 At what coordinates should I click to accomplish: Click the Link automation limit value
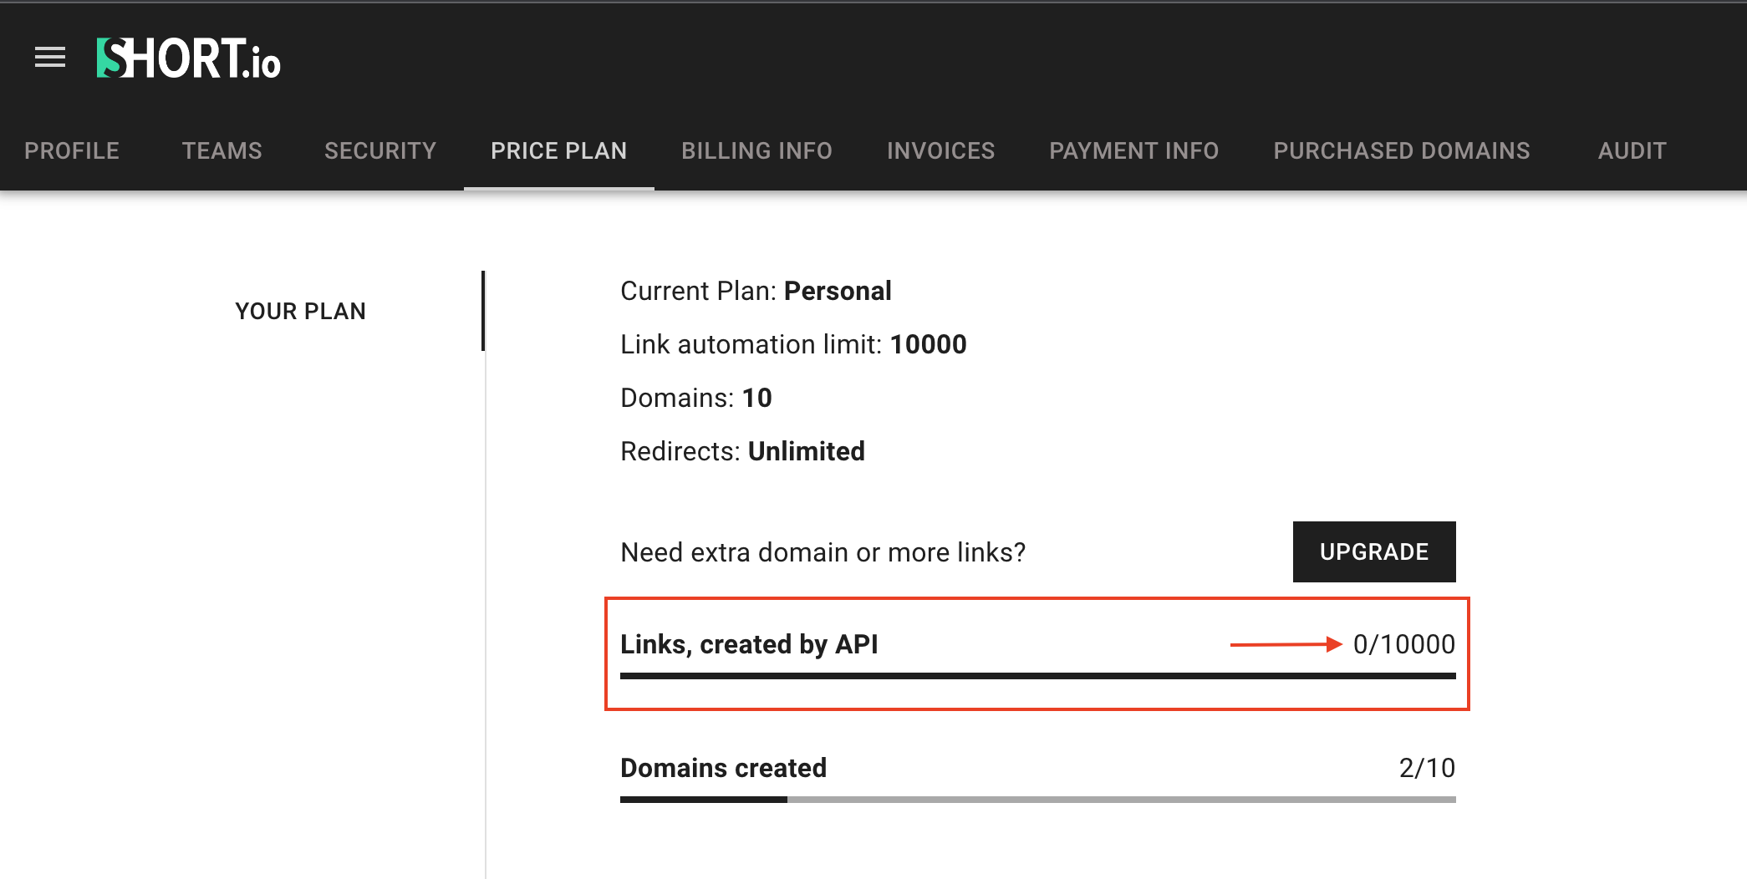[928, 344]
